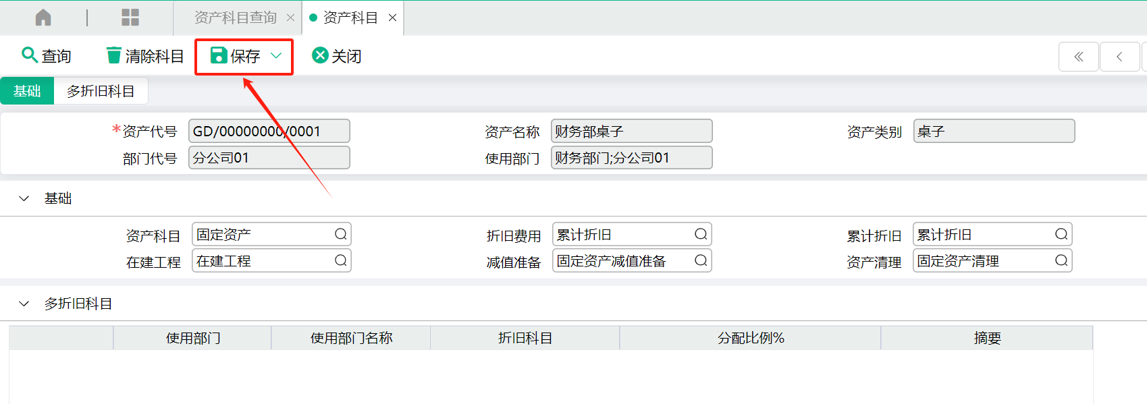Go to the home icon
Viewport: 1147px width, 404px height.
click(43, 18)
